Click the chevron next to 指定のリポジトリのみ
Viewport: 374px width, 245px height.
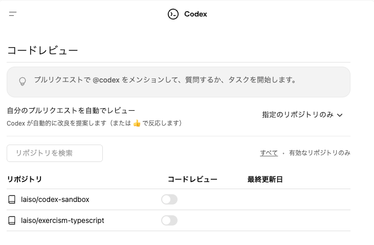(x=340, y=115)
